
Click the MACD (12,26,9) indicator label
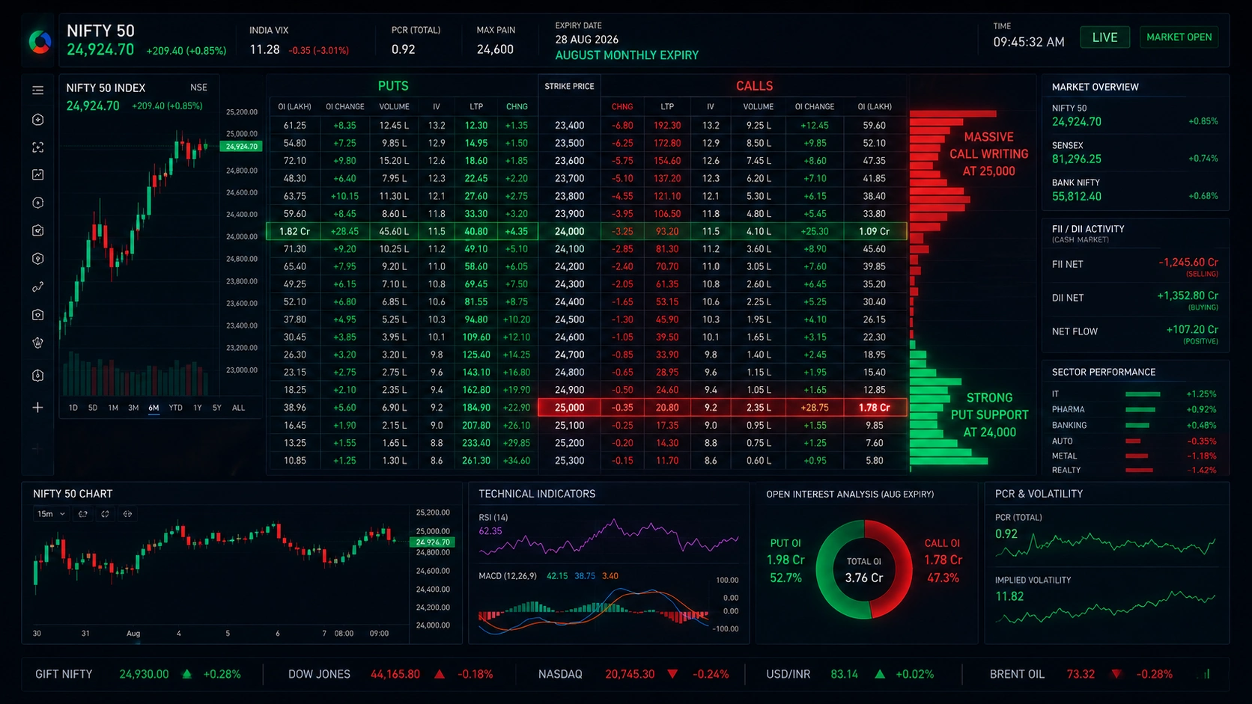click(508, 576)
